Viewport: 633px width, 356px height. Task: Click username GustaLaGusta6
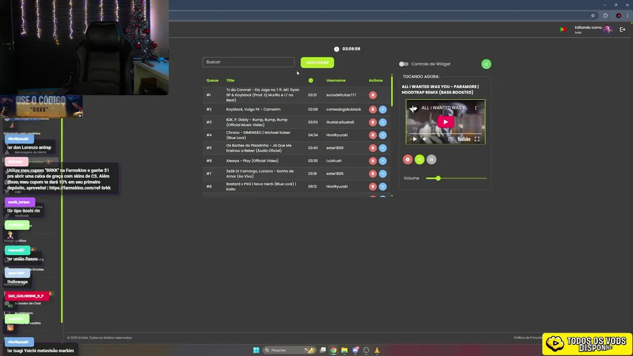pyautogui.click(x=340, y=122)
